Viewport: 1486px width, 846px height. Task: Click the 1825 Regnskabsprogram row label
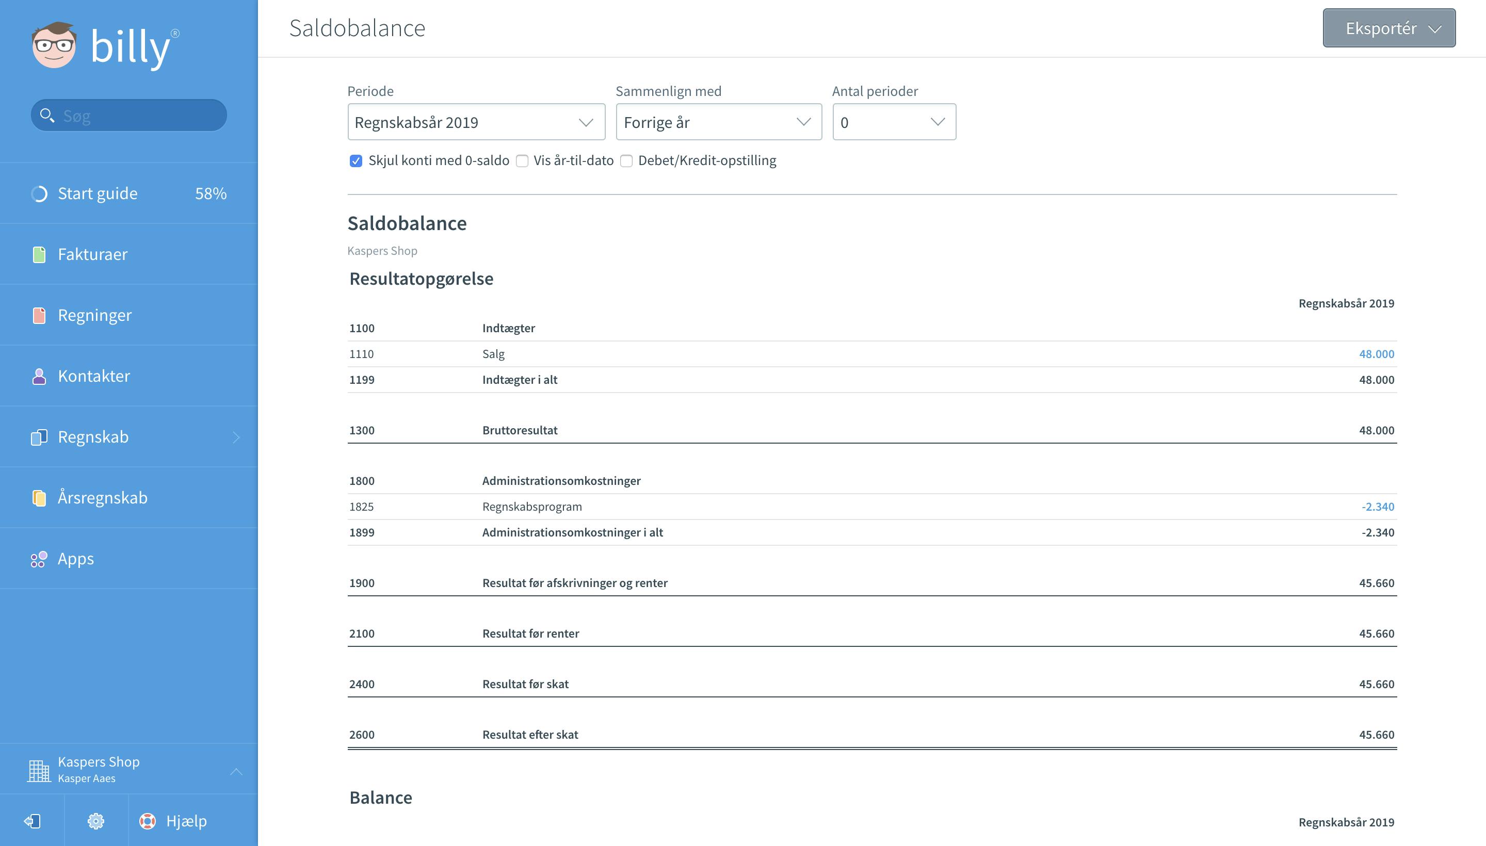click(x=532, y=507)
